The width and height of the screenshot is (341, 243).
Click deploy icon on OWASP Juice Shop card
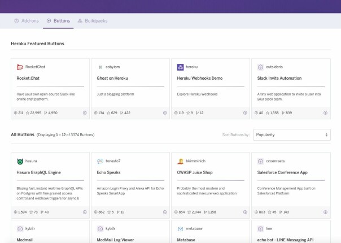click(x=245, y=212)
